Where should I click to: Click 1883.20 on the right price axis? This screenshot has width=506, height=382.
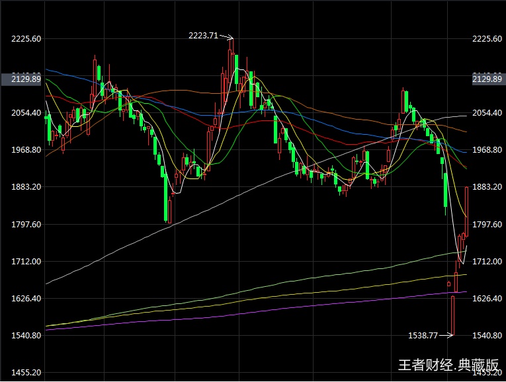click(x=487, y=187)
